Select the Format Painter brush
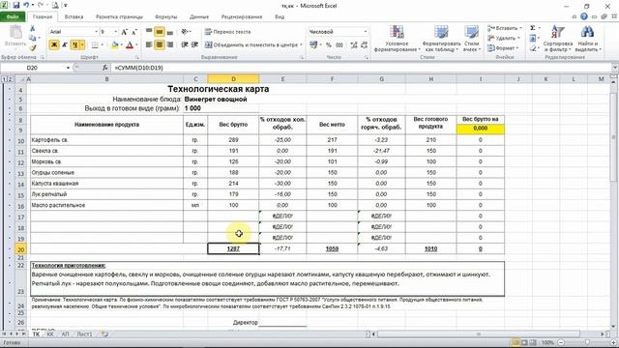Screen dimensions: 619x348 (32, 47)
